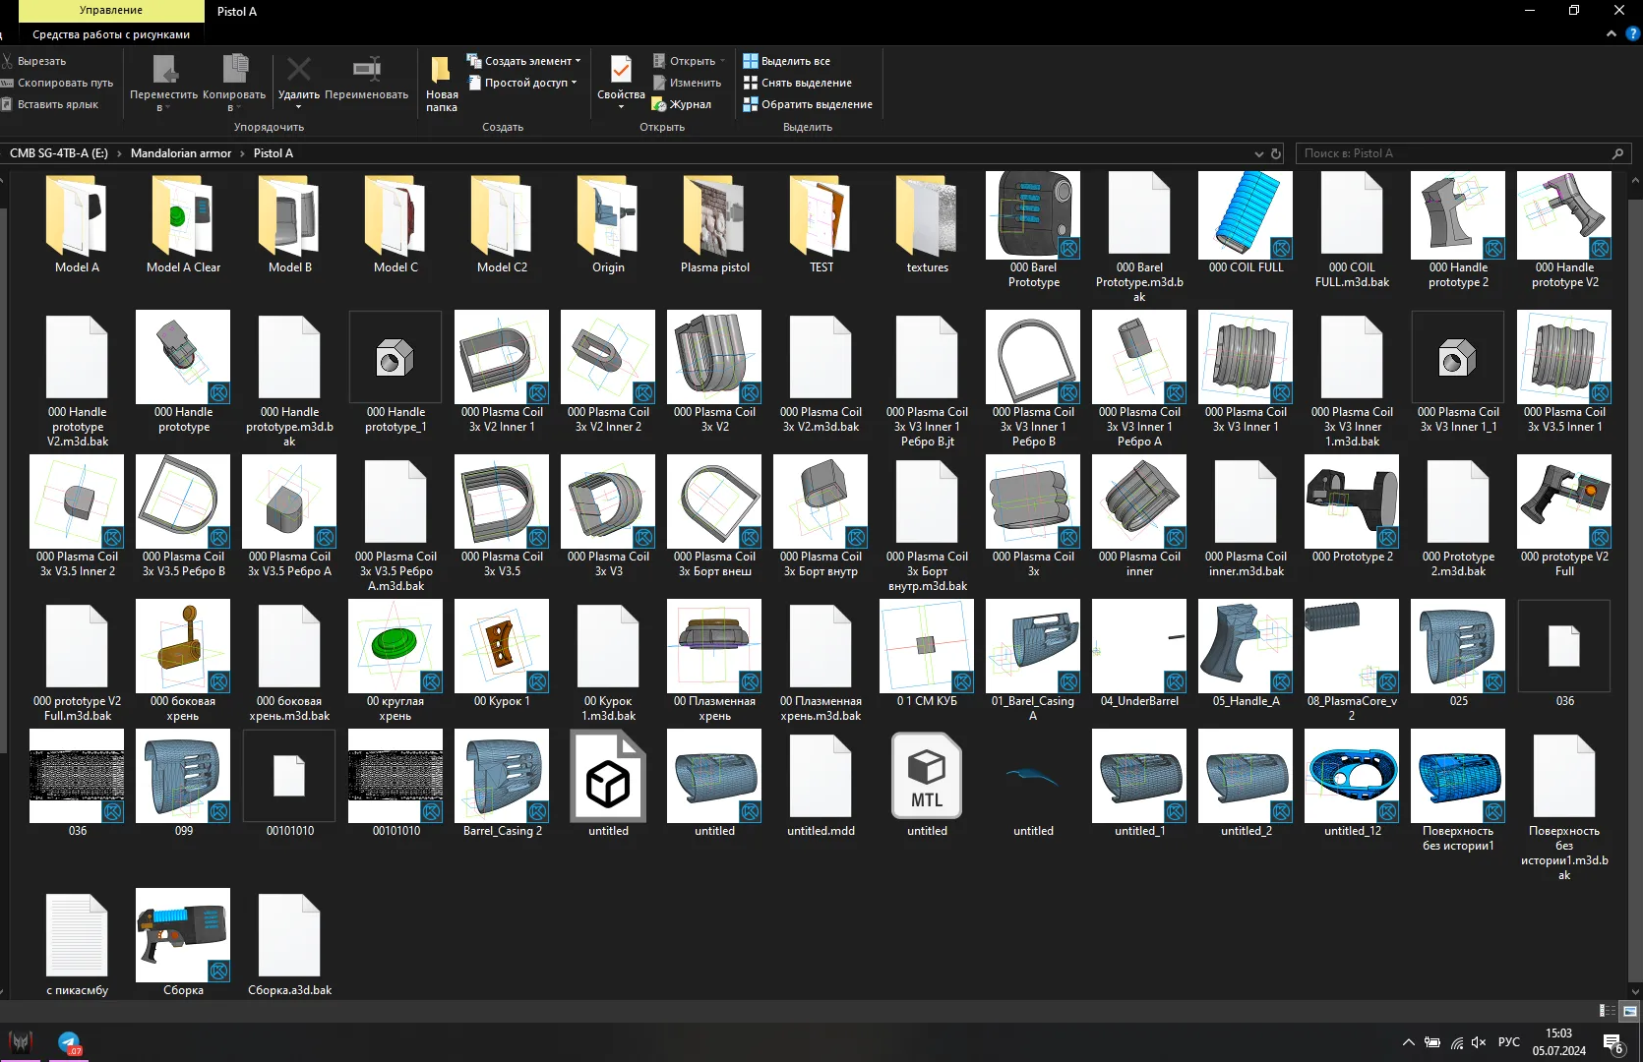Image resolution: width=1643 pixels, height=1062 pixels.
Task: Select the TEST folder
Action: tap(821, 224)
